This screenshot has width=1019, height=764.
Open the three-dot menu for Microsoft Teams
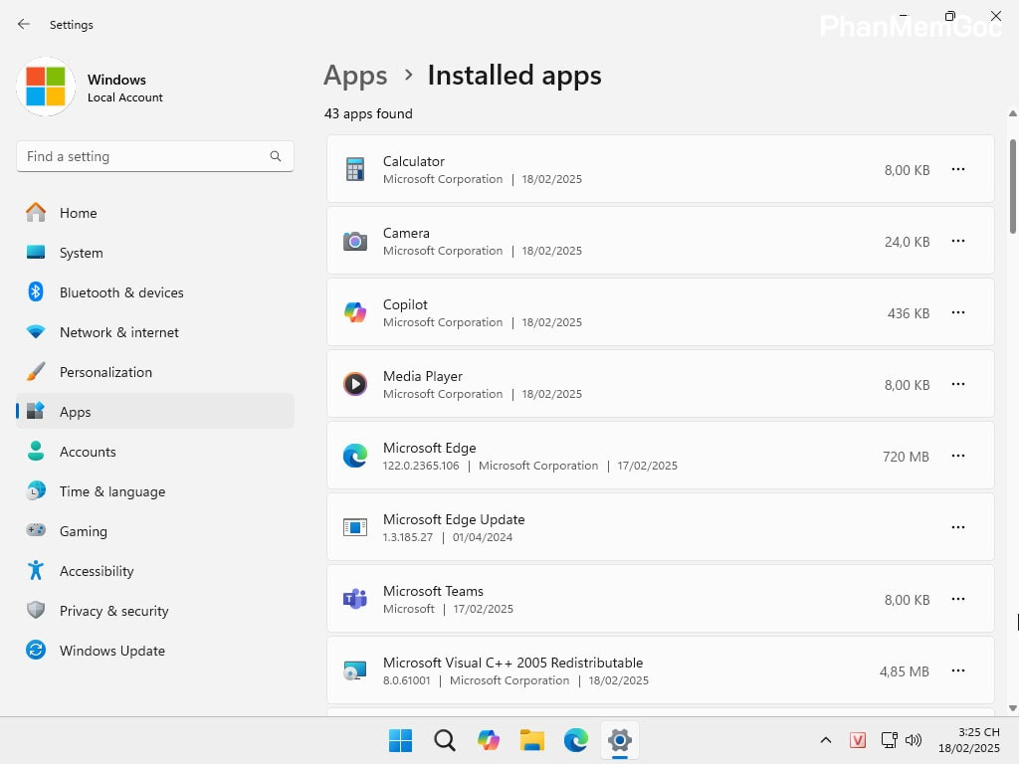(x=957, y=599)
